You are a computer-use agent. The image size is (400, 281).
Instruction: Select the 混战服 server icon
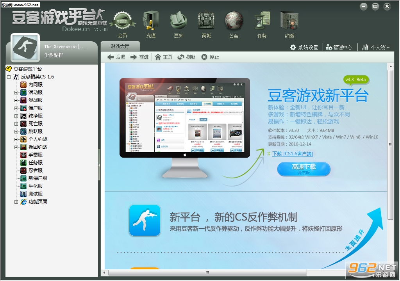23,100
